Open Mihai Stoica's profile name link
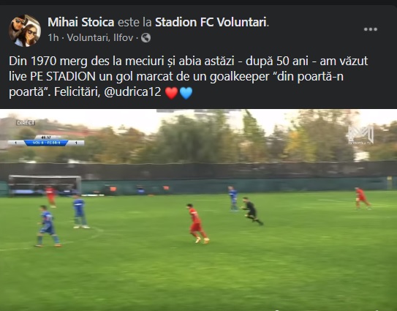 pos(81,22)
